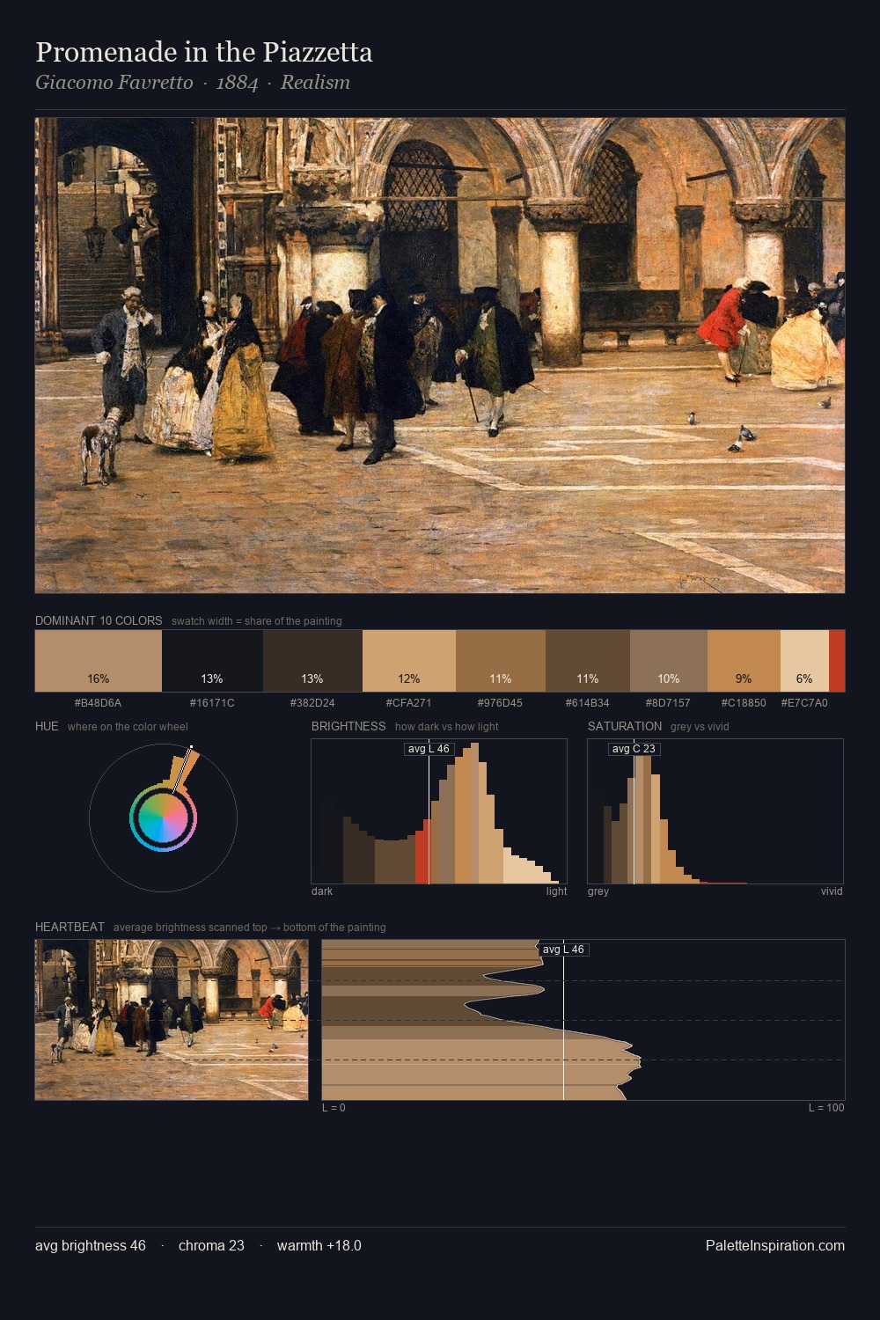Select the #614B34 swatch
Screen dimensions: 880x1320
click(x=588, y=661)
